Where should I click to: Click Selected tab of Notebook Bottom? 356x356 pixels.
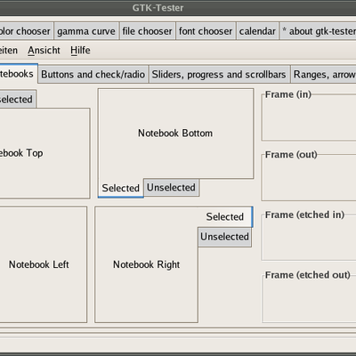[121, 188]
